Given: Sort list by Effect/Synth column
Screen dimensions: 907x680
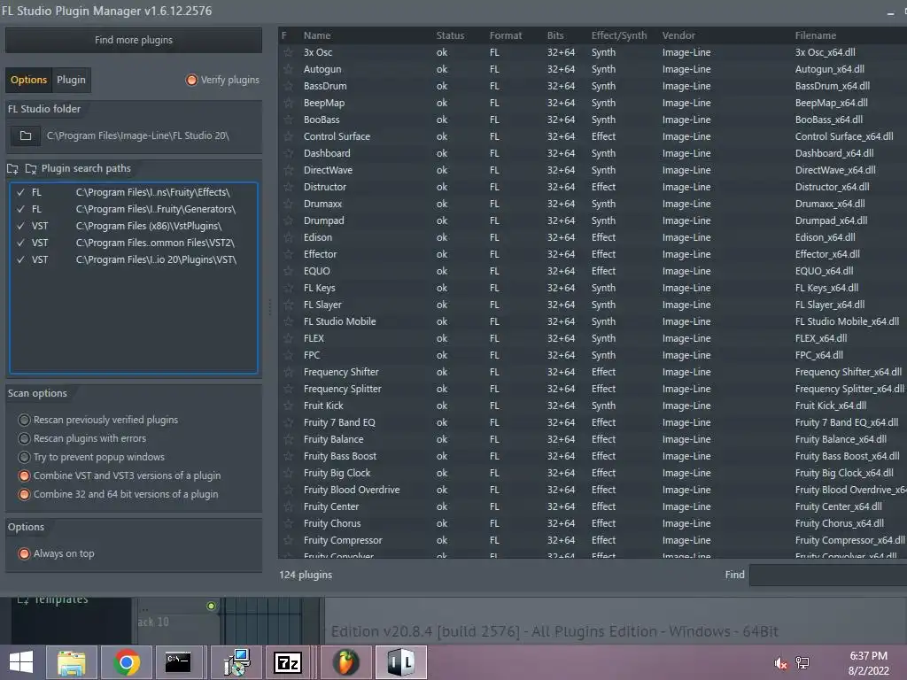Looking at the screenshot, I should (619, 35).
